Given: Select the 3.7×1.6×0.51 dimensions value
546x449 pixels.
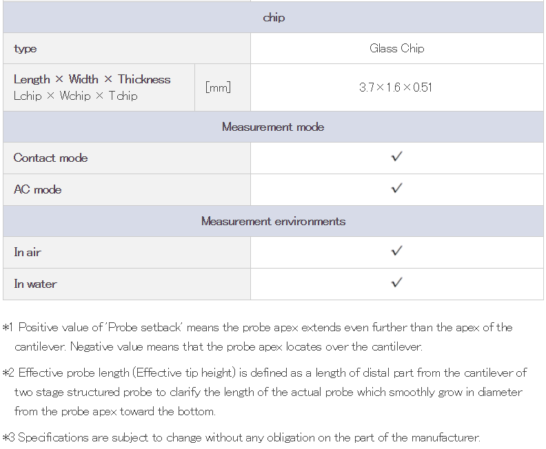Looking at the screenshot, I should click(x=396, y=87).
